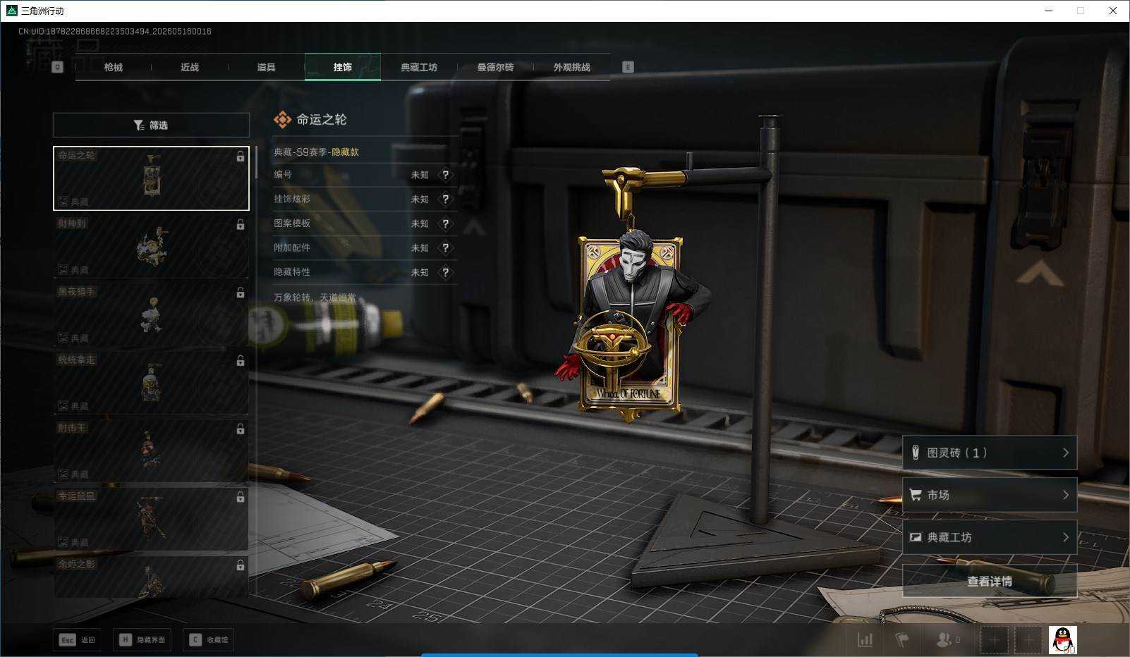Click the 典藏 badge icon on 幸运鼠鼠
The width and height of the screenshot is (1130, 657).
(x=63, y=543)
